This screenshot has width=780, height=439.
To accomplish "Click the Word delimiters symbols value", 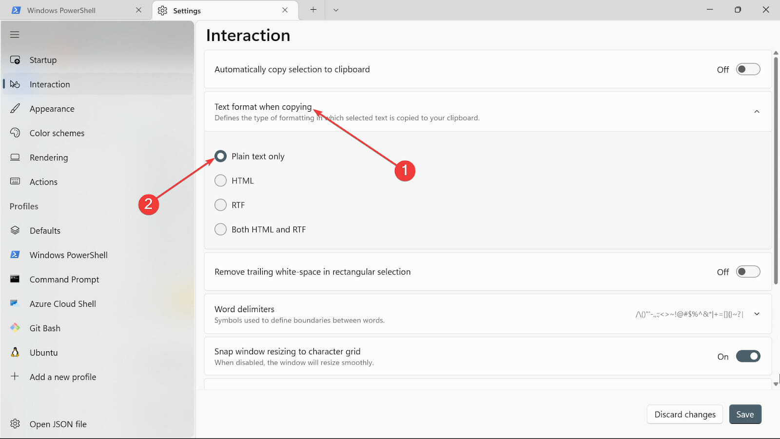I will click(689, 314).
